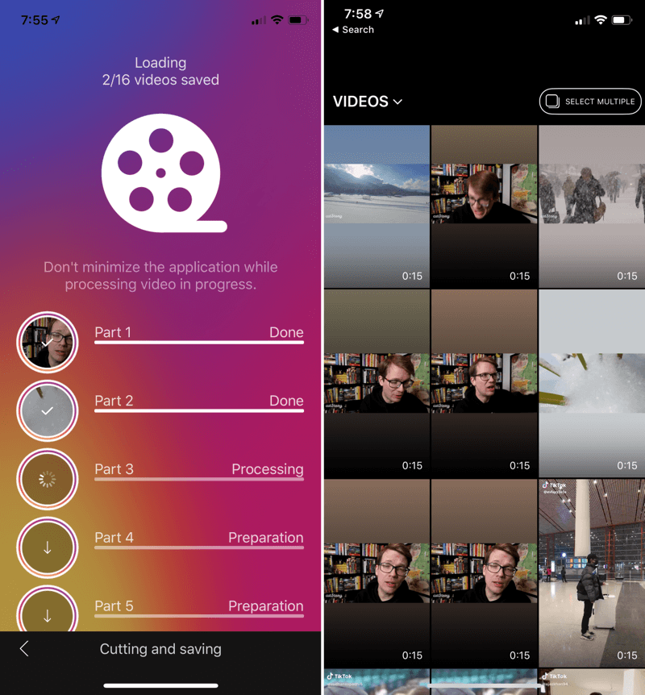Open the TikTok airport hall video
The width and height of the screenshot is (645, 695).
pyautogui.click(x=591, y=572)
